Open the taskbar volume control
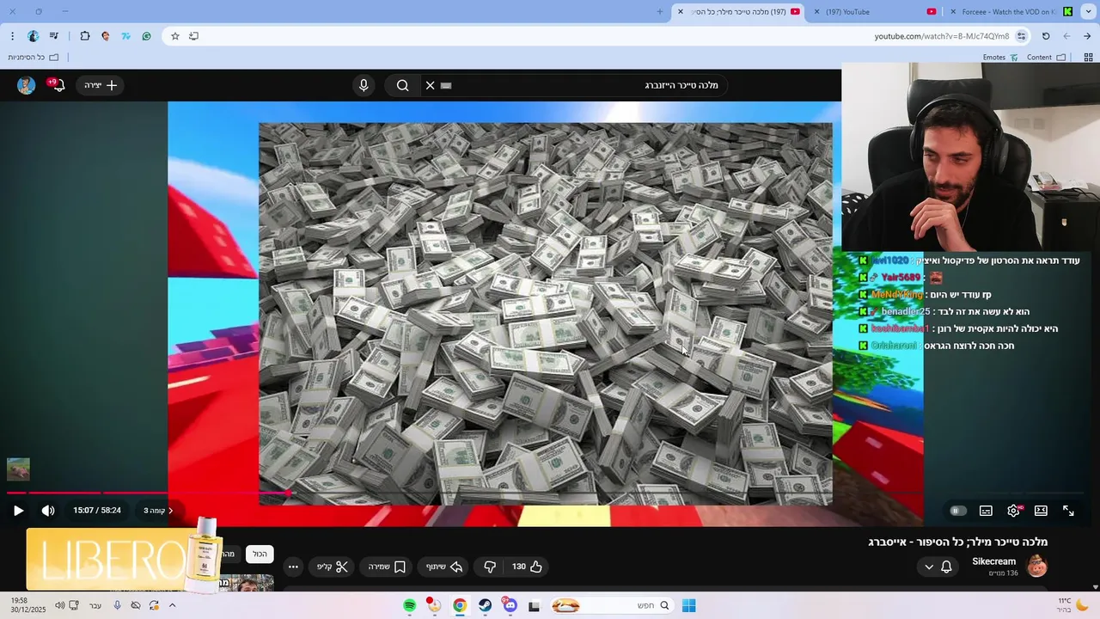 [59, 605]
